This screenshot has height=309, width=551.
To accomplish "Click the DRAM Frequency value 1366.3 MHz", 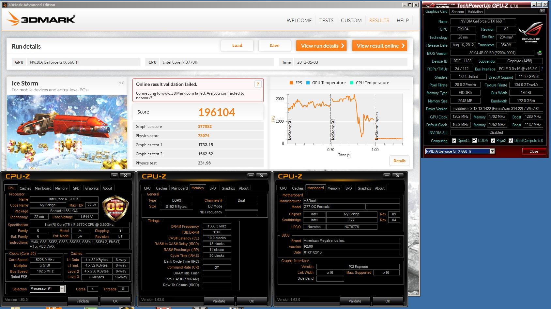I will pyautogui.click(x=217, y=226).
